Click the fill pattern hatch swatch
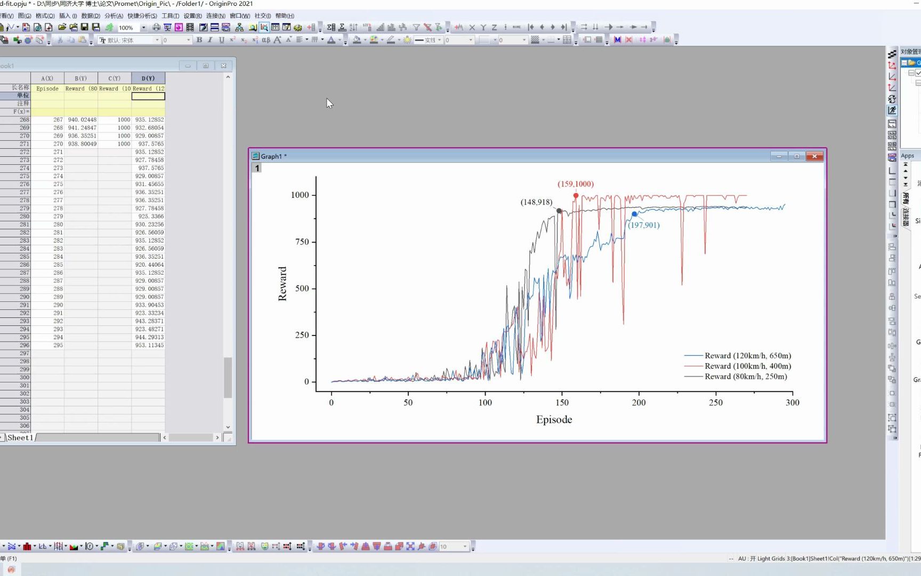 (x=535, y=40)
